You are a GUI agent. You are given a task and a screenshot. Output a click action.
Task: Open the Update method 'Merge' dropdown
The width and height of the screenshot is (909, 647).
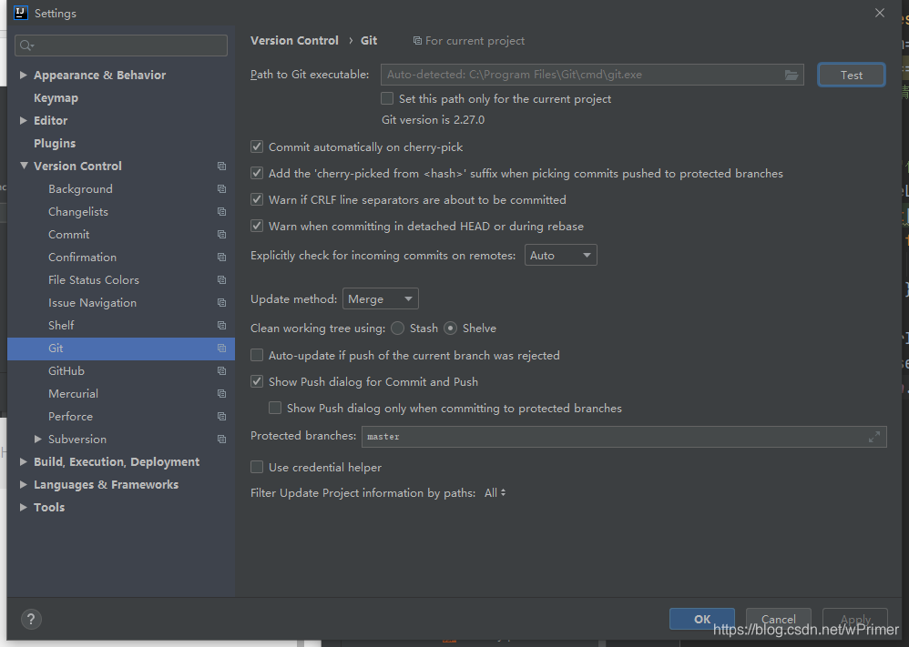(381, 298)
